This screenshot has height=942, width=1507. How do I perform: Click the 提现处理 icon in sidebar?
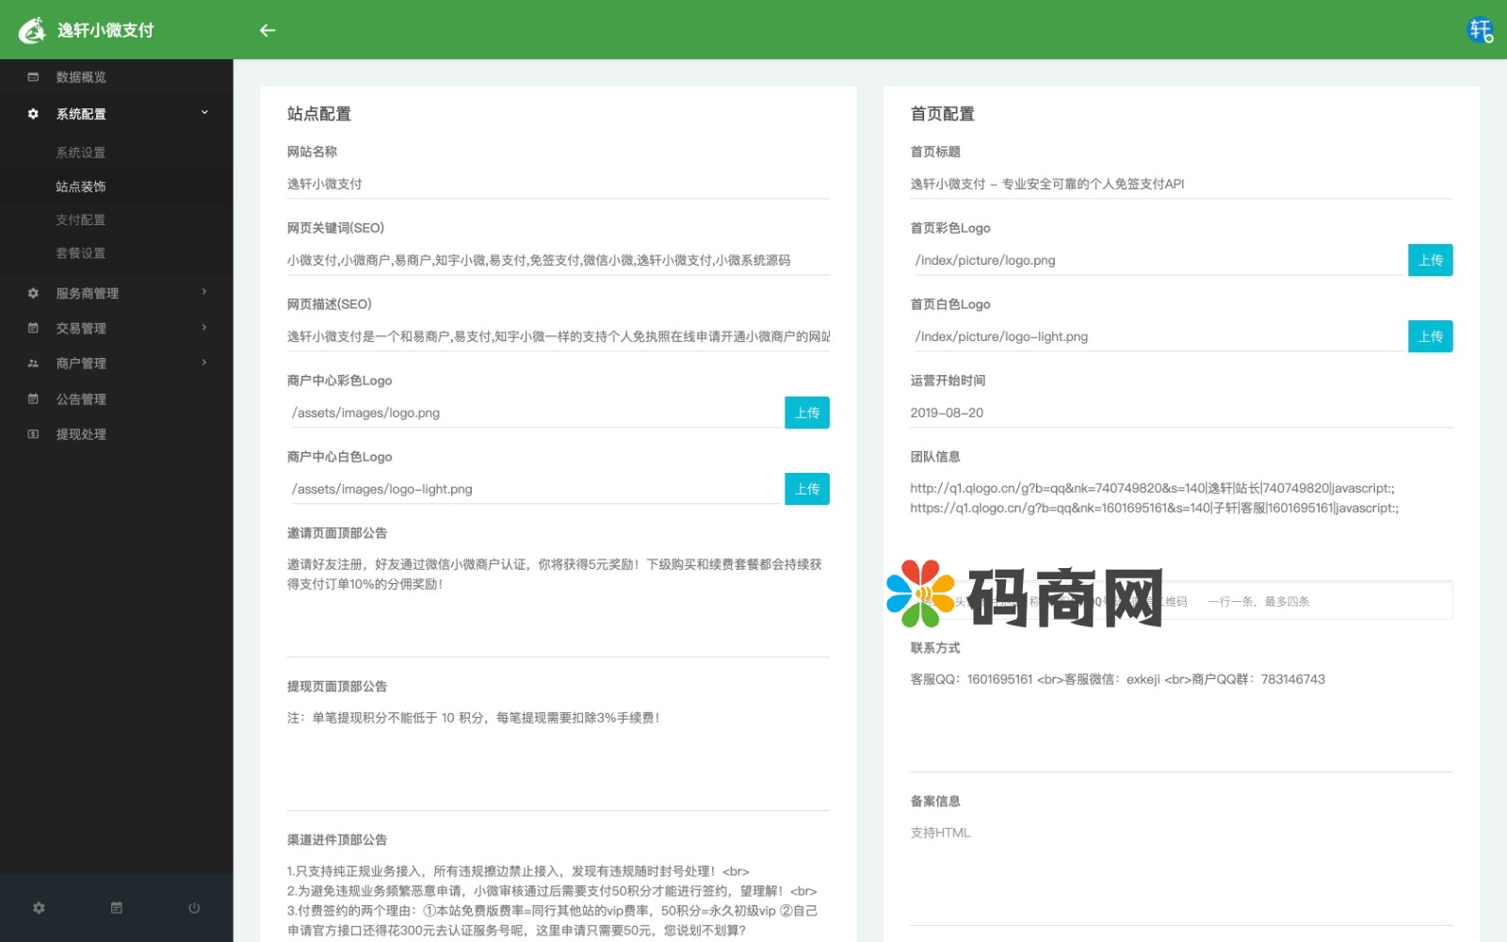[x=33, y=434]
